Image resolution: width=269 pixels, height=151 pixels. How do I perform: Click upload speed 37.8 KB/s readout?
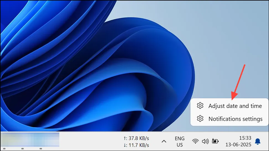[136, 138]
